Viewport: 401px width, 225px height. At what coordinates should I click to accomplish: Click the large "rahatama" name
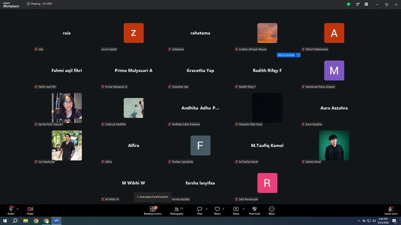[x=200, y=33]
